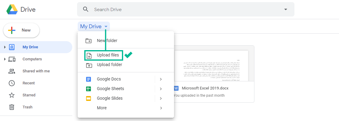This screenshot has height=121, width=339.
Task: Choose Upload folder menu item
Action: pyautogui.click(x=126, y=65)
